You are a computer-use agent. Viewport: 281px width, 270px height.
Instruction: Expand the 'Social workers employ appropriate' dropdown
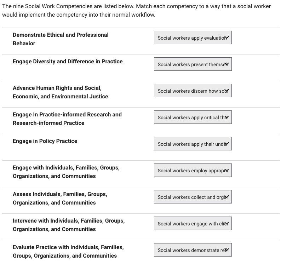point(193,171)
